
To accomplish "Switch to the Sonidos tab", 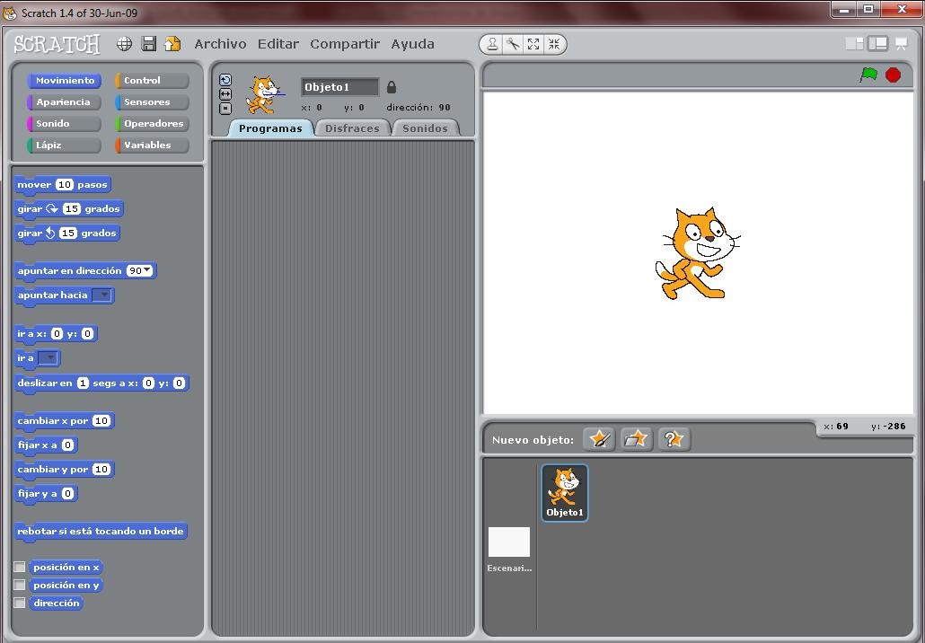I will pos(425,128).
